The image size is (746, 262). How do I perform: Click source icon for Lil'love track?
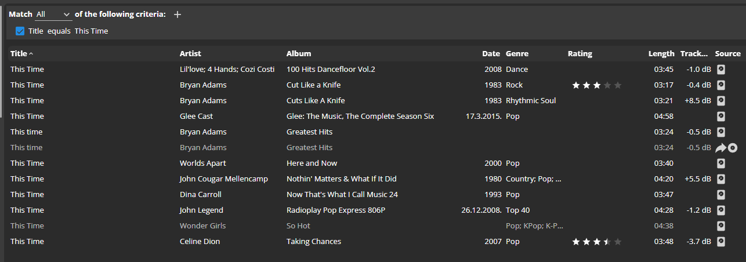pyautogui.click(x=721, y=69)
